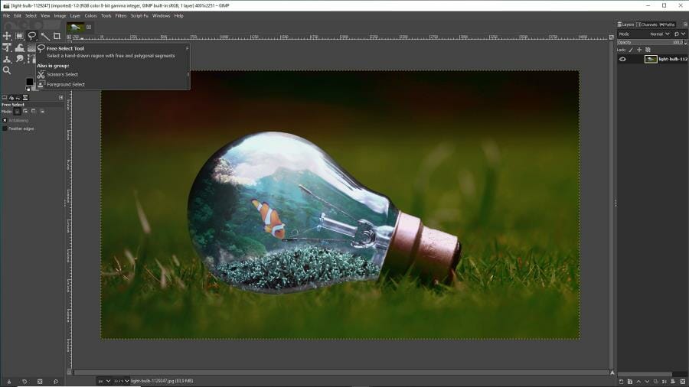Open the Select menu
This screenshot has height=387, width=689.
point(31,16)
